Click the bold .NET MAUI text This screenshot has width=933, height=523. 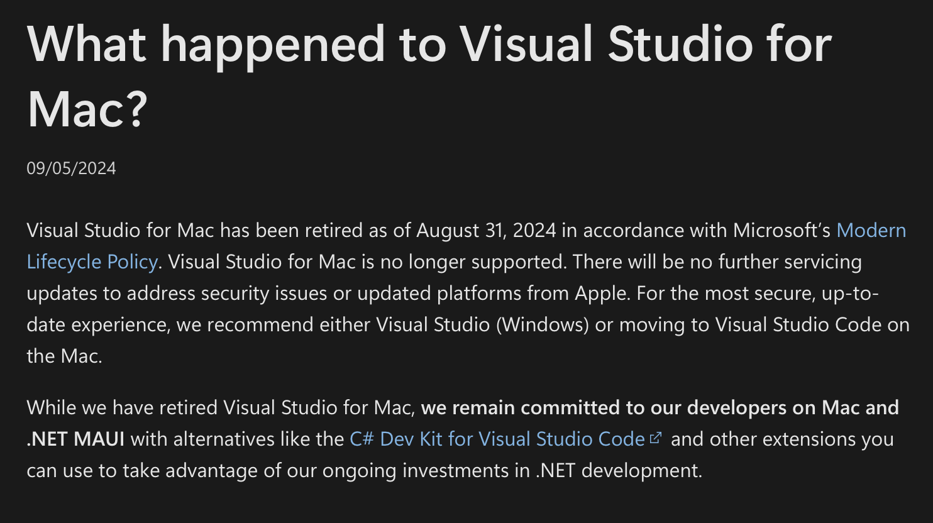point(75,439)
